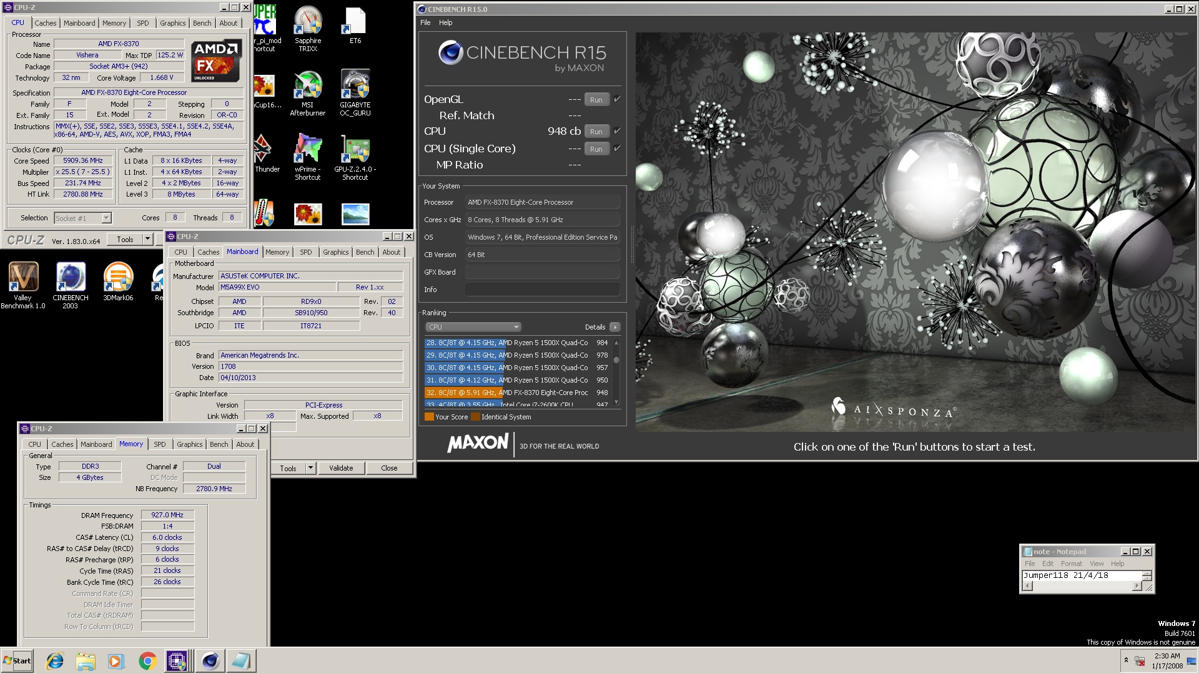Screen dimensions: 1199x674
Task: Open the thermometer desktop icon
Action: pos(264,213)
